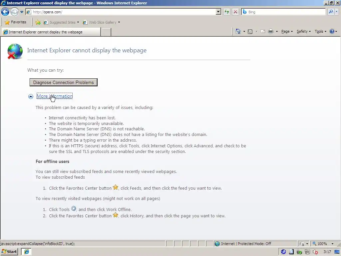Click the Read Mail envelope icon
This screenshot has height=256, width=341.
click(x=263, y=32)
